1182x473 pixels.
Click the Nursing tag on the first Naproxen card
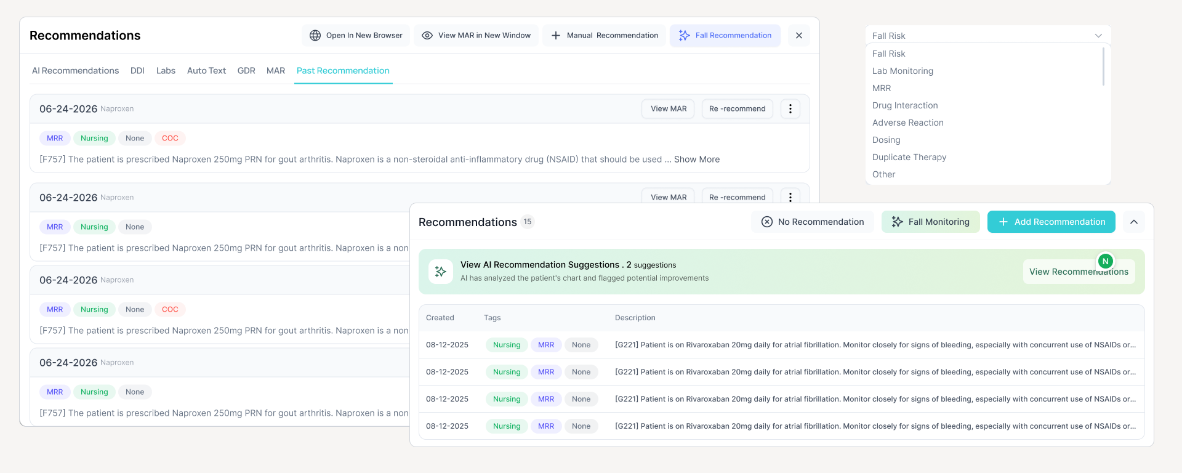(x=94, y=139)
